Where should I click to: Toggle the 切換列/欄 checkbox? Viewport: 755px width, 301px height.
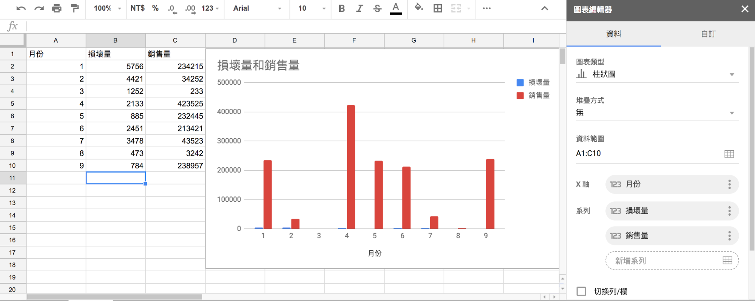point(581,291)
